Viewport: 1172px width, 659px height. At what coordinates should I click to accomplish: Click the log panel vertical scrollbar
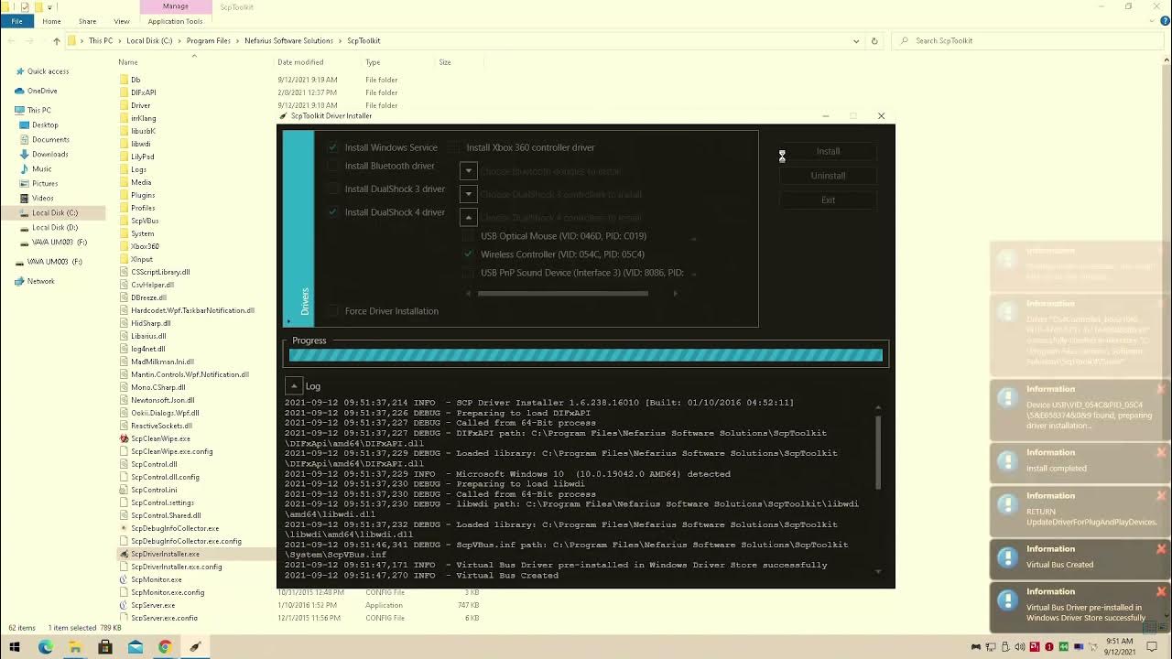878,453
